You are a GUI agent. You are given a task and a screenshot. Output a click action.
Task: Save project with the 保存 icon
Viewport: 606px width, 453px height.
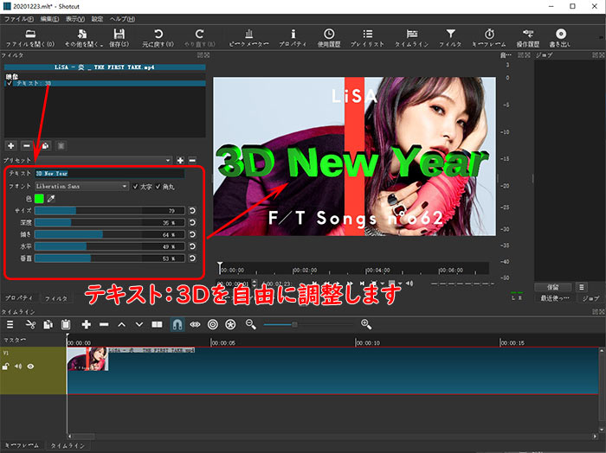pyautogui.click(x=119, y=38)
